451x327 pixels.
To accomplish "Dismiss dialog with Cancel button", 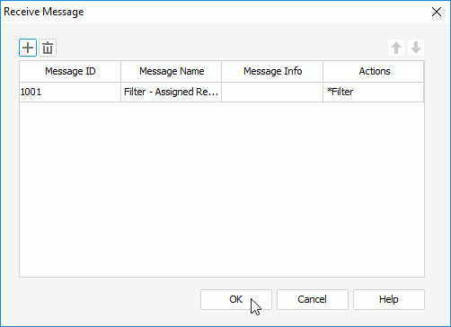I will click(313, 299).
